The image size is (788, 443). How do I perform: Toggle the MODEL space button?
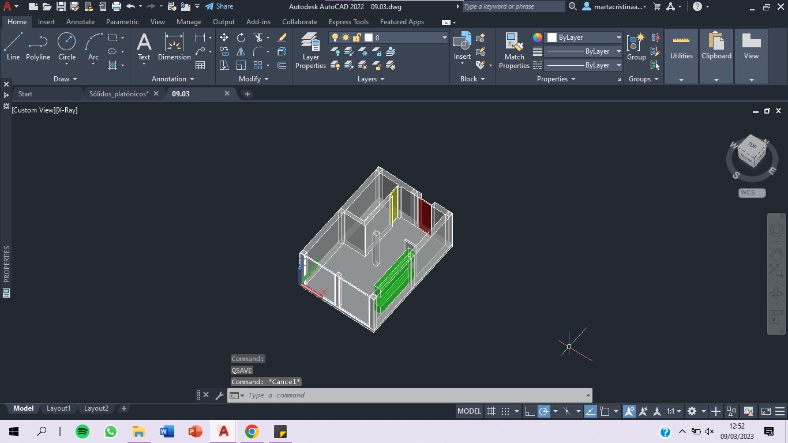(469, 411)
